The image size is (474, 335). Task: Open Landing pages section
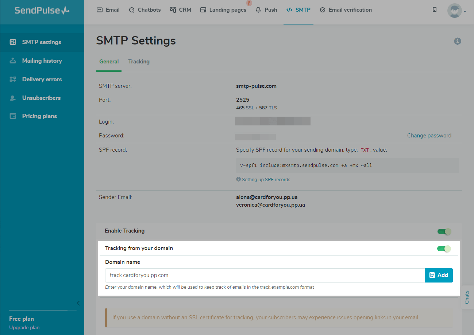click(223, 10)
